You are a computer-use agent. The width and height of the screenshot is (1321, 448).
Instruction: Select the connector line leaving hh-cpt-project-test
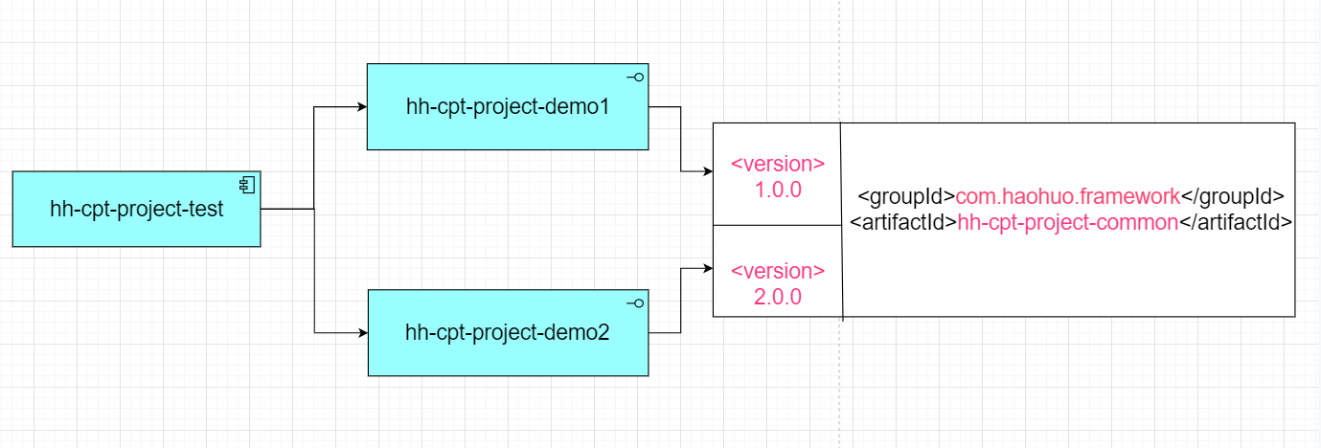(287, 208)
